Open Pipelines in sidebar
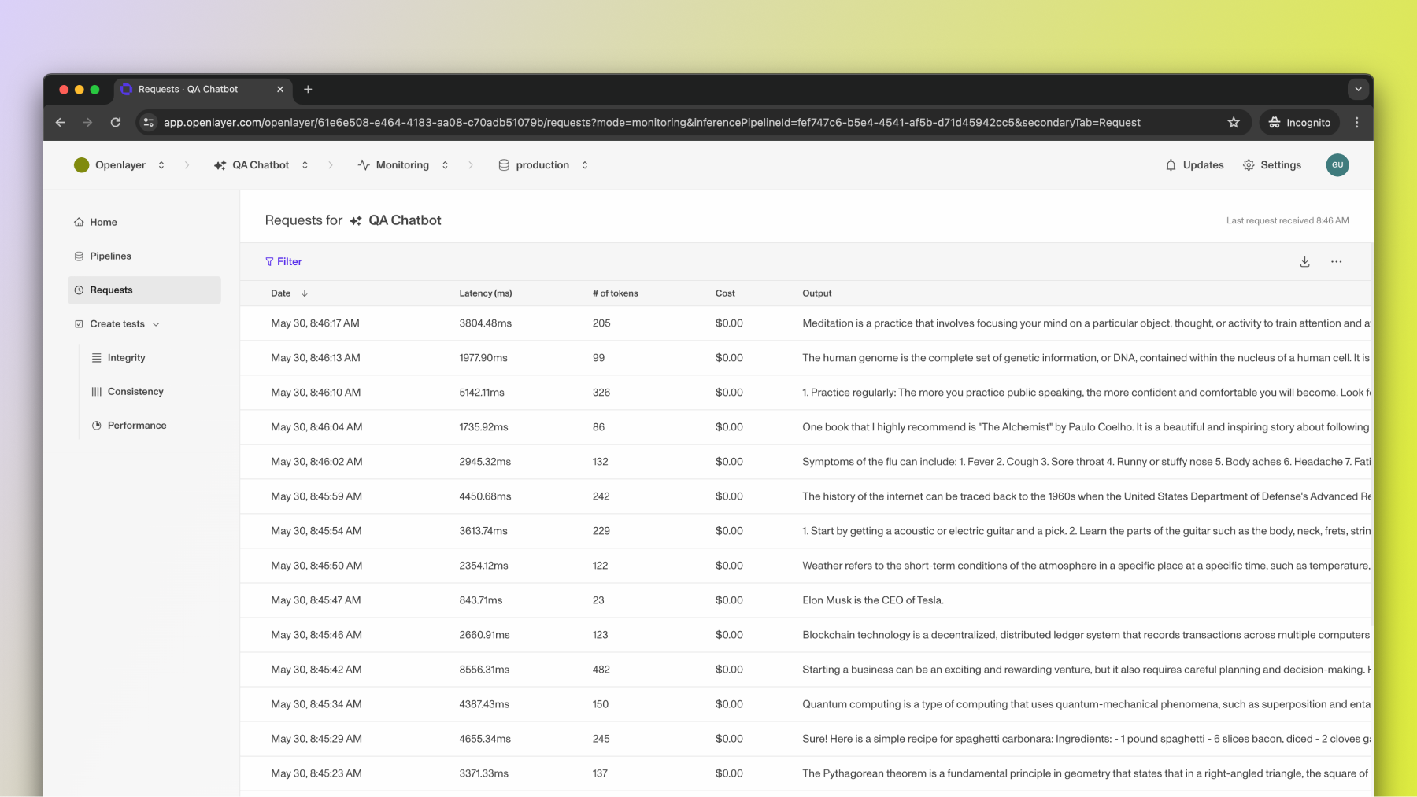Image resolution: width=1417 pixels, height=797 pixels. coord(144,256)
